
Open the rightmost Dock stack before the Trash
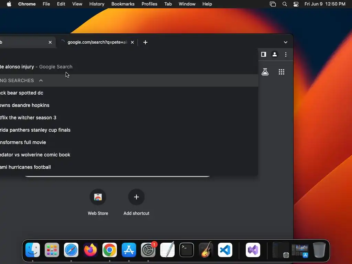click(300, 251)
